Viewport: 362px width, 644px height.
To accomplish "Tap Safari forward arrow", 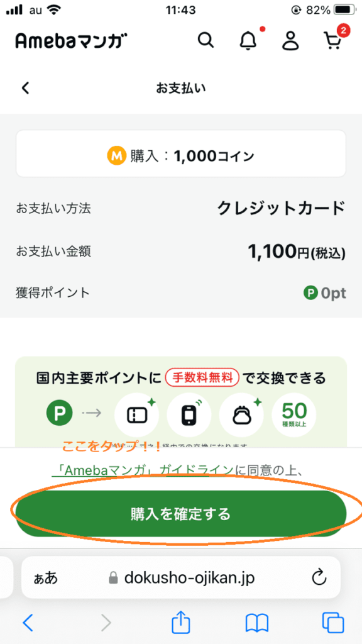I will (106, 623).
